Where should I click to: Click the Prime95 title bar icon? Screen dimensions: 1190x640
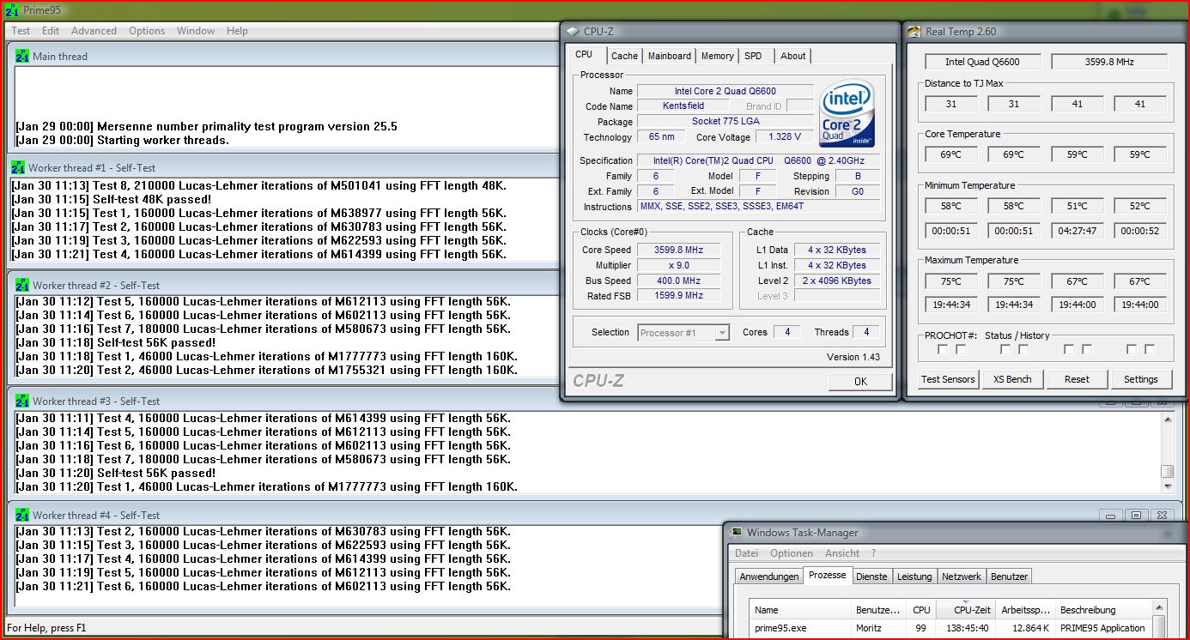(x=12, y=10)
